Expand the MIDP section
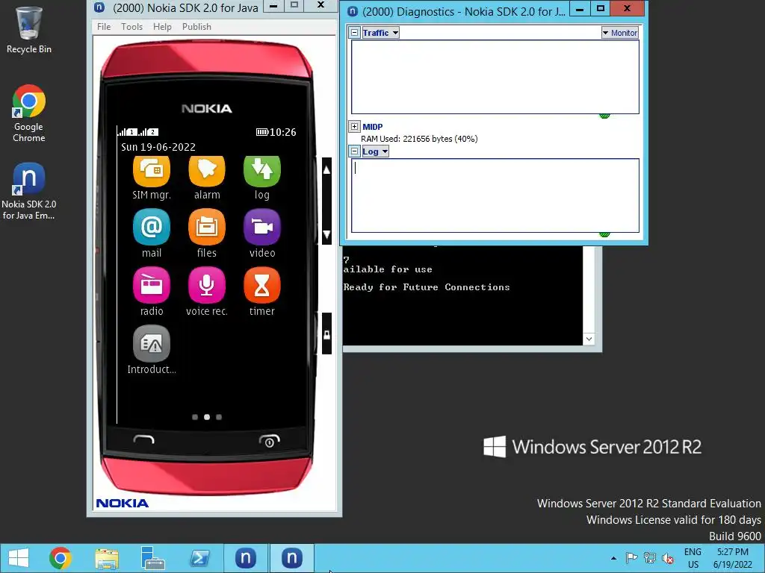Viewport: 765px width, 573px height. (x=355, y=127)
